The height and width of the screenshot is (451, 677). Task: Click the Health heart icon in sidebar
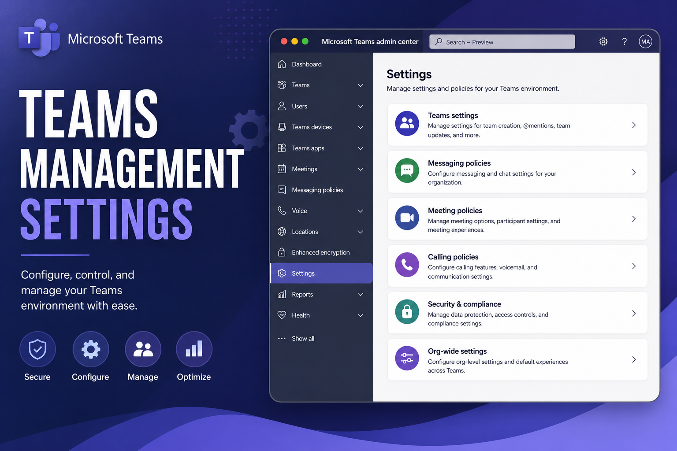click(x=282, y=315)
